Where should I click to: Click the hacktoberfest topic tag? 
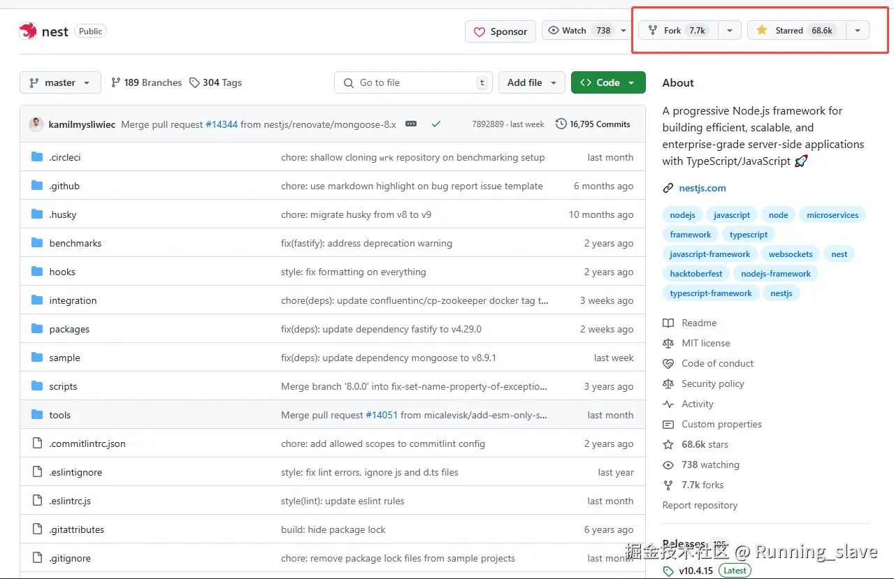[696, 274]
